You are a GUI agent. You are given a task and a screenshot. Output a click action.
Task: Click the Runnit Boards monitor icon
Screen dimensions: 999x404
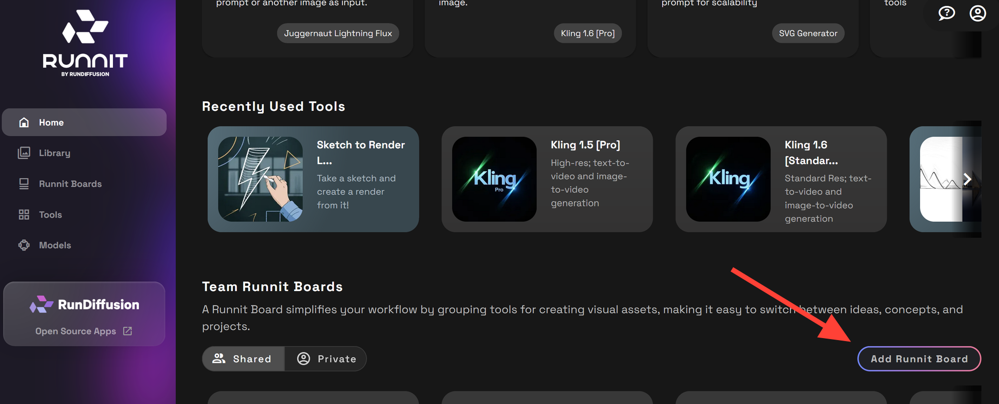(x=24, y=184)
